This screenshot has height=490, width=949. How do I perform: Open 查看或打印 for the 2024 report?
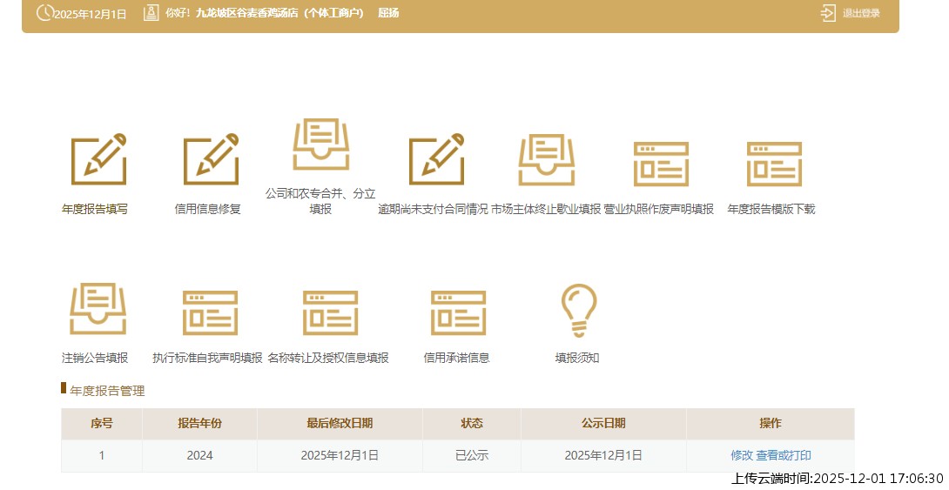pyautogui.click(x=784, y=455)
